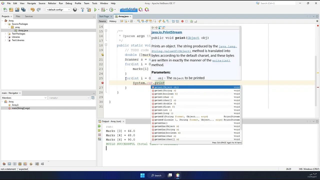The width and height of the screenshot is (320, 180).
Task: Toggle Show Inner Classes filter in Navigator
Action: [25, 164]
